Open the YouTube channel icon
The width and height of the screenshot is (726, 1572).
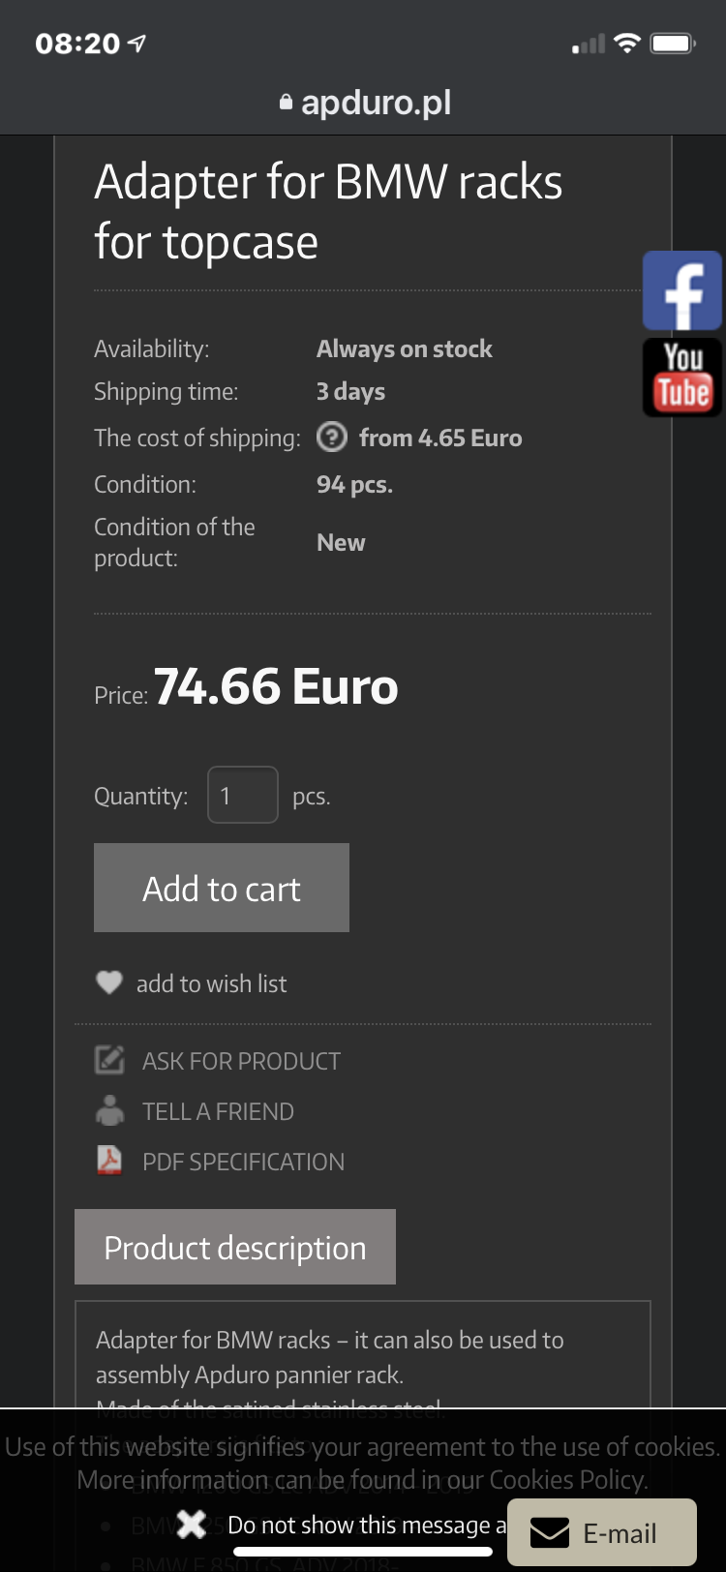click(682, 378)
